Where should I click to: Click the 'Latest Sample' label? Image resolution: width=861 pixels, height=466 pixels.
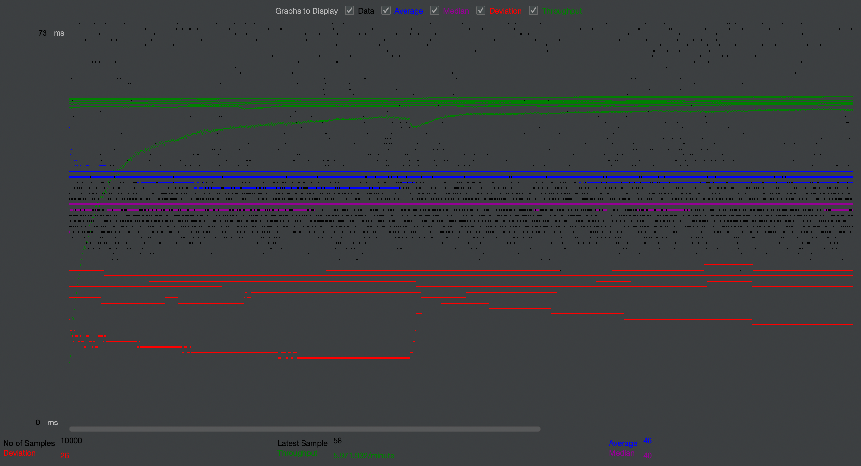(x=302, y=443)
